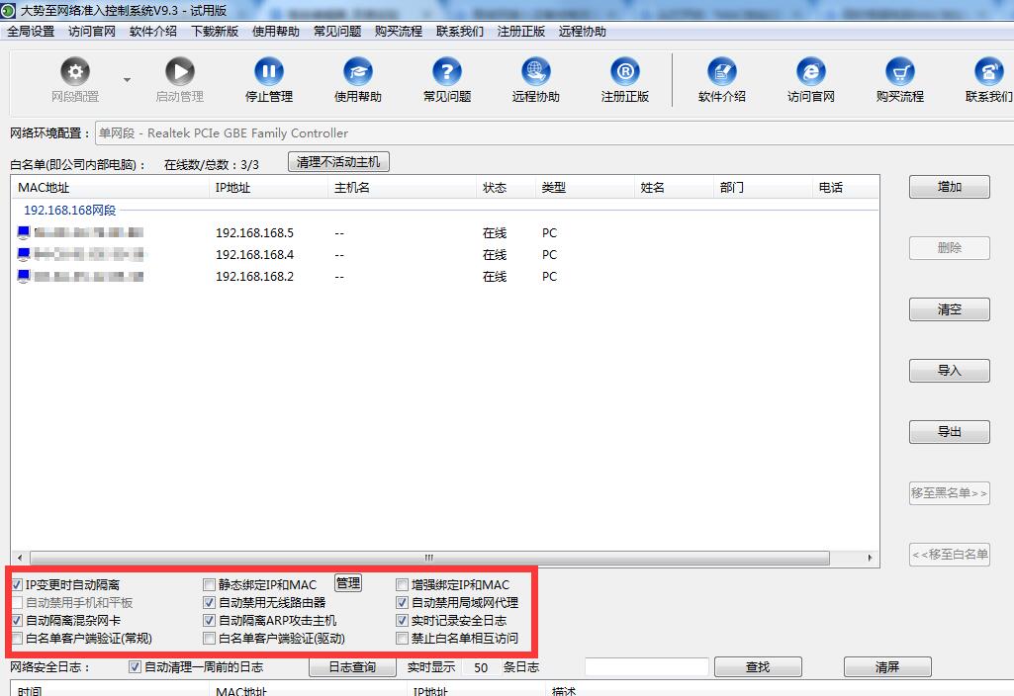Select the 192.168.168.5 IP cell
Viewport: 1014px width, 696px height.
[255, 232]
